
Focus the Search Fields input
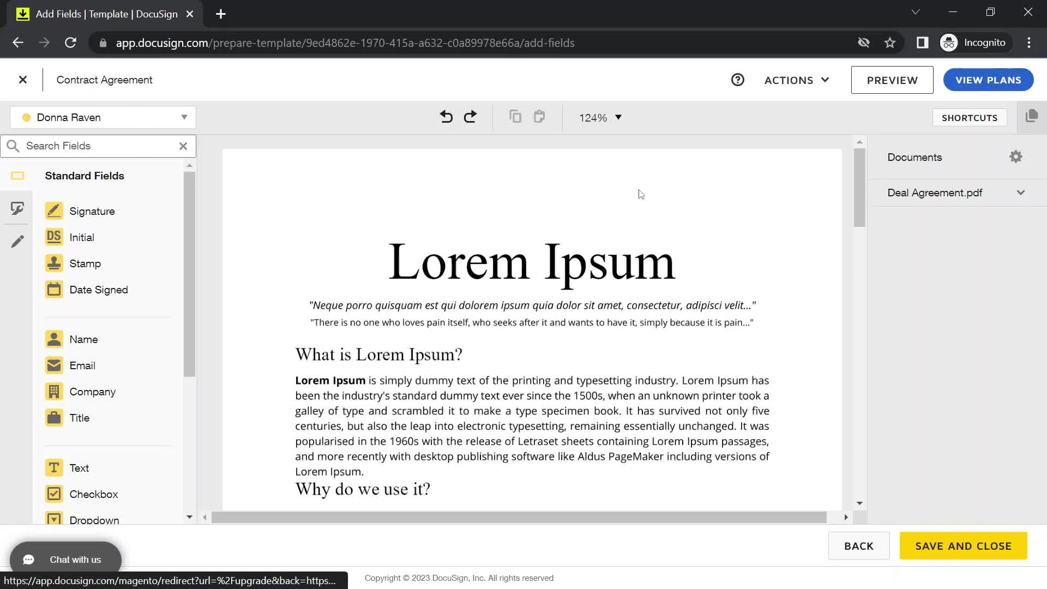(98, 146)
